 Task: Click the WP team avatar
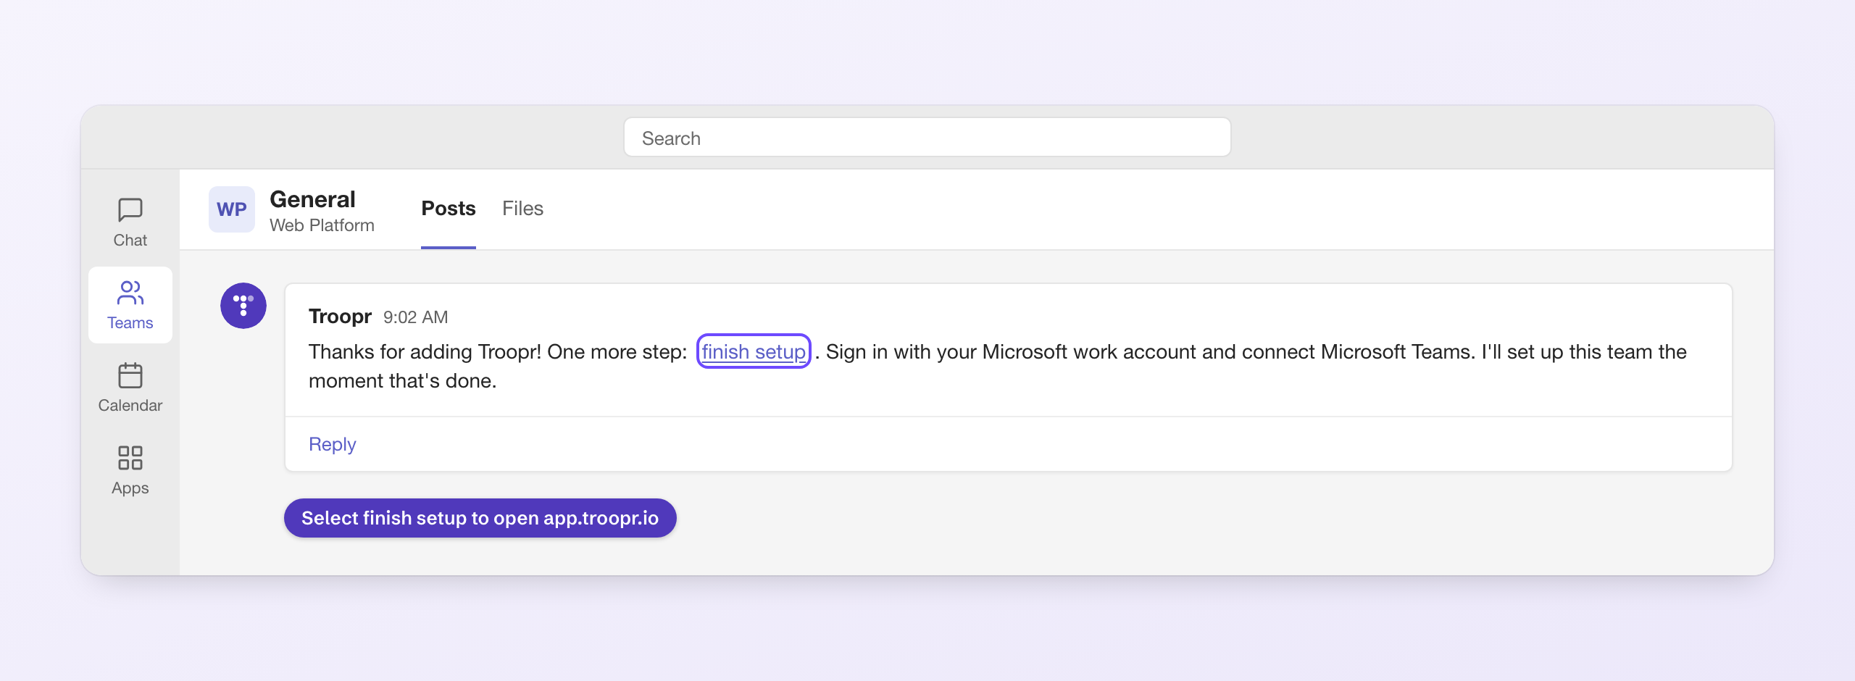(x=232, y=209)
